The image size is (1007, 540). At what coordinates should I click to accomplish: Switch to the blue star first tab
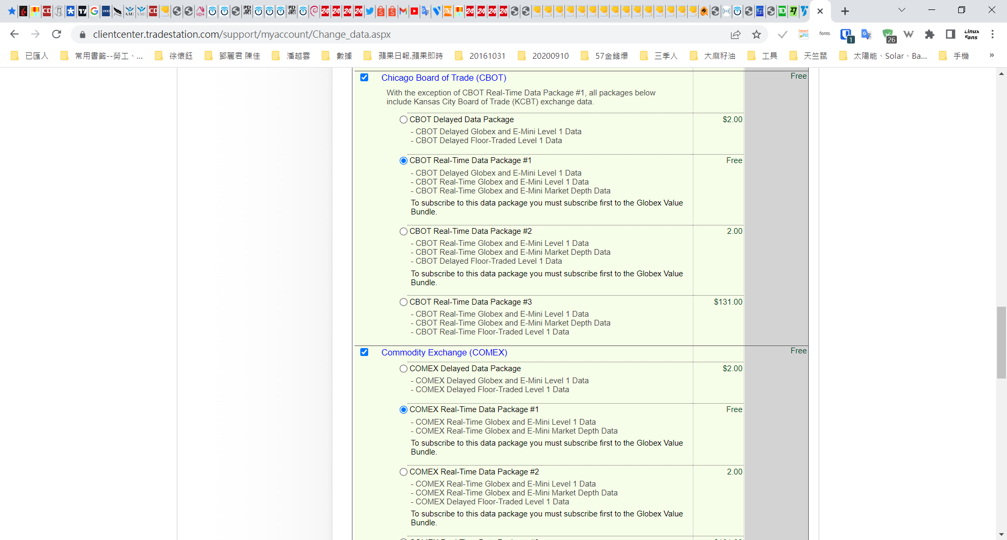(12, 11)
